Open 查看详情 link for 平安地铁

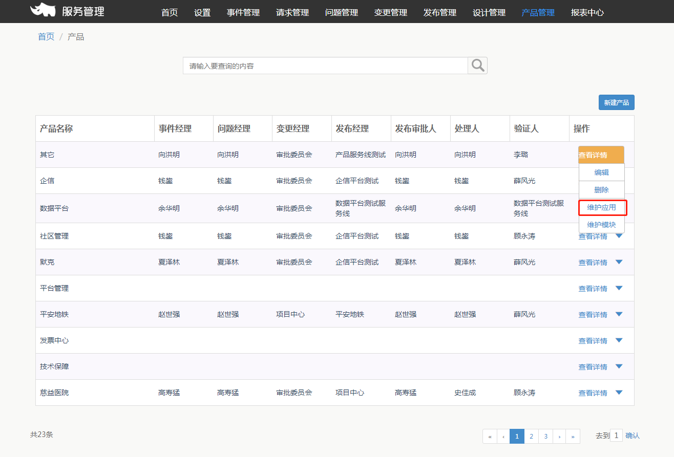click(x=593, y=315)
